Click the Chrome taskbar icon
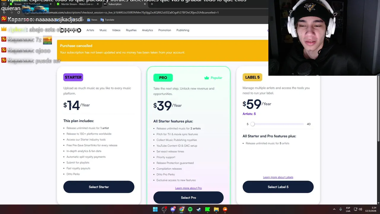380x214 pixels. pos(181,209)
